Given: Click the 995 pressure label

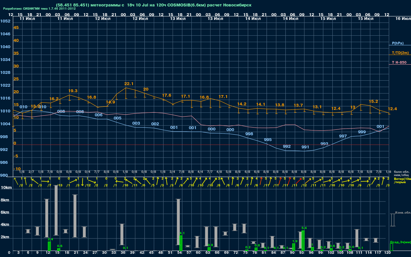Looking at the screenshot, I should (268, 140).
